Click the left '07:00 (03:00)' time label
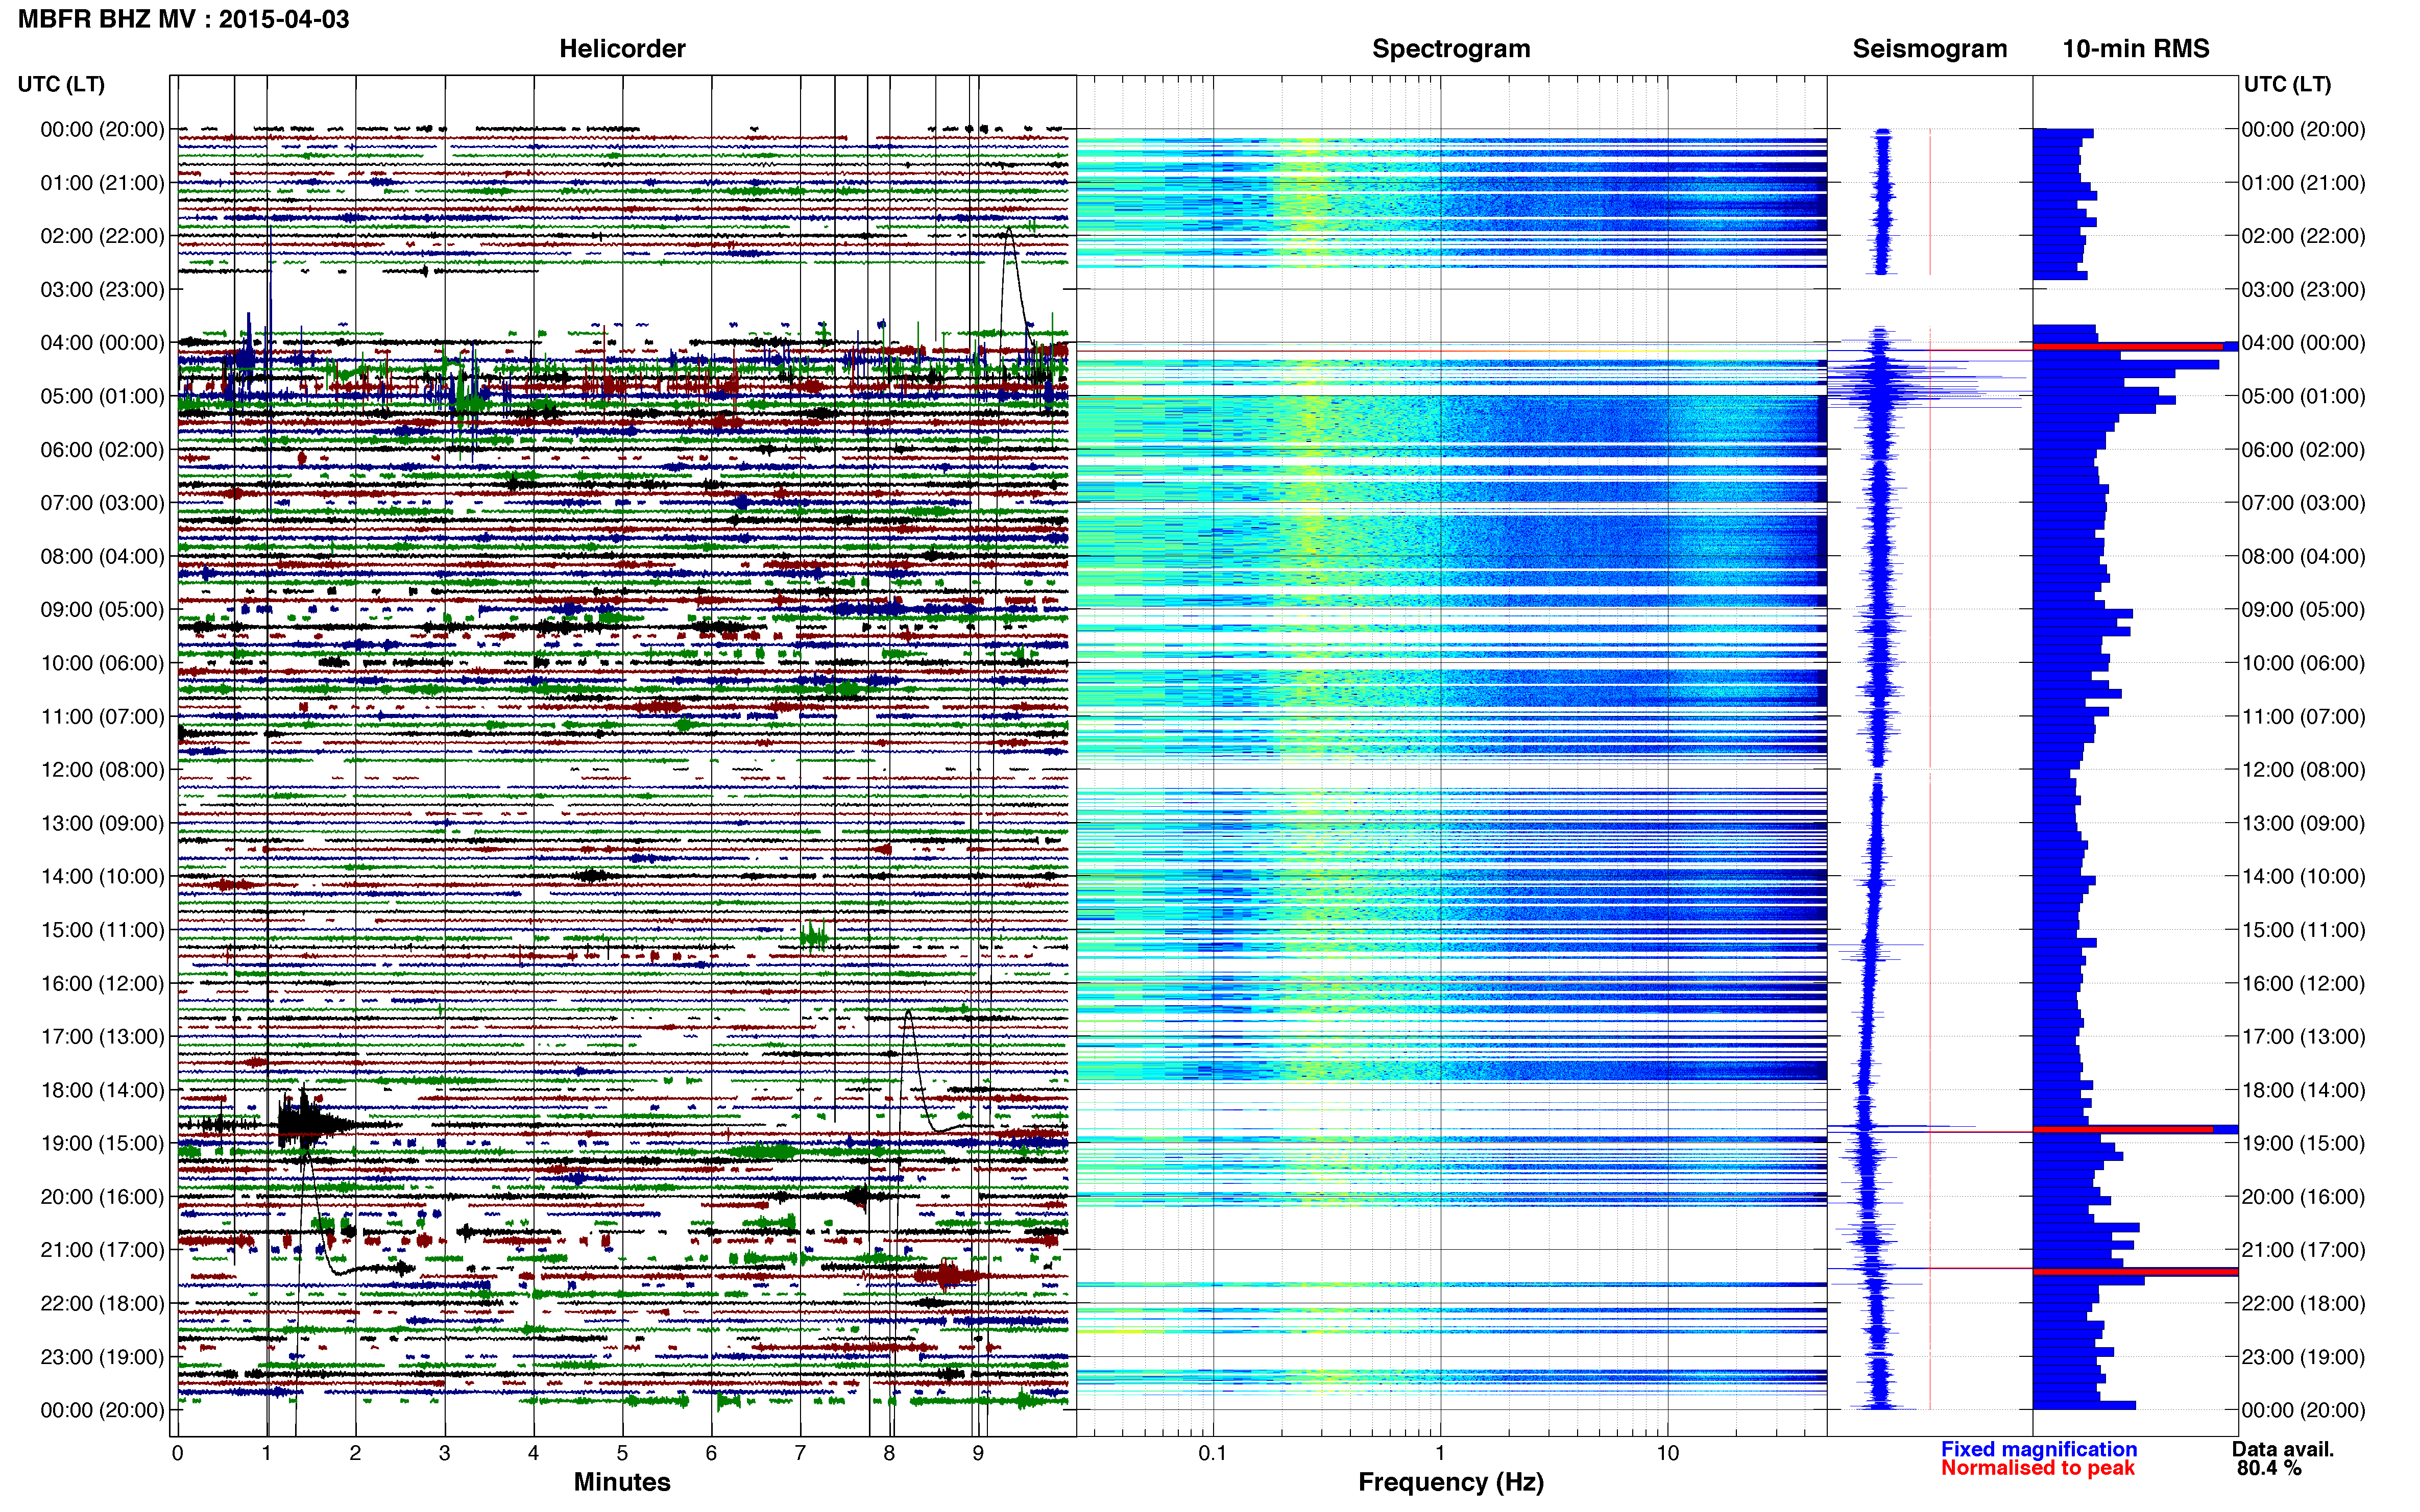The height and width of the screenshot is (1512, 2420). click(102, 503)
